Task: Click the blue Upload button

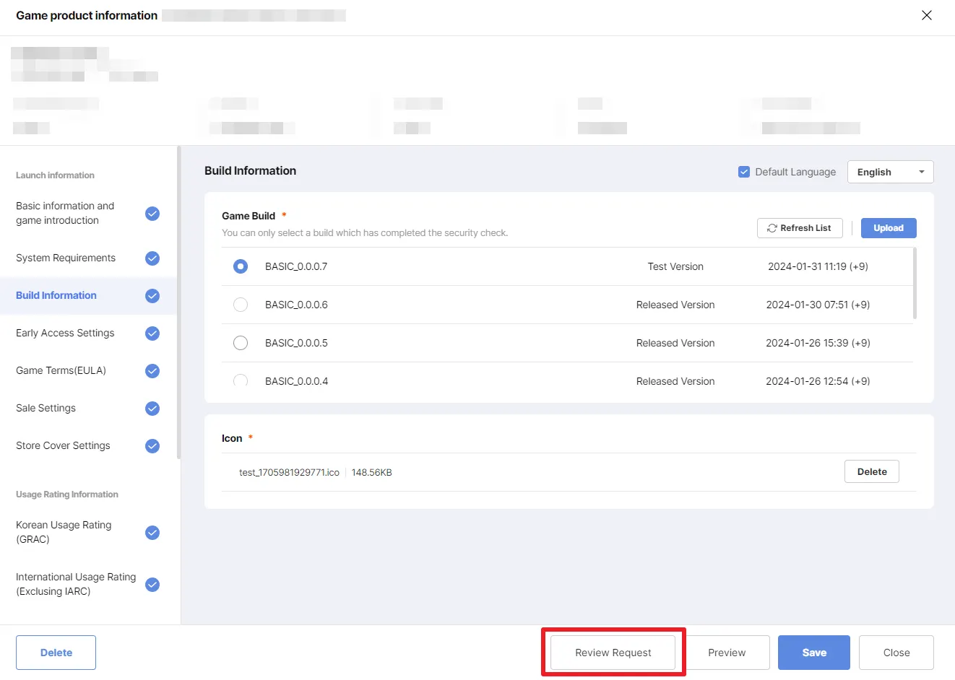Action: (888, 228)
